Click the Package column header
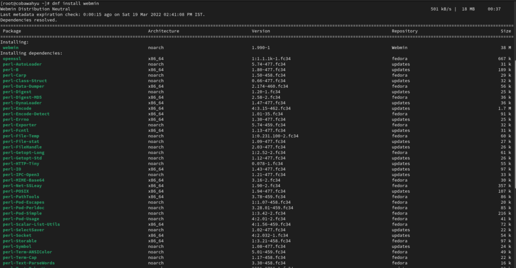 12,31
